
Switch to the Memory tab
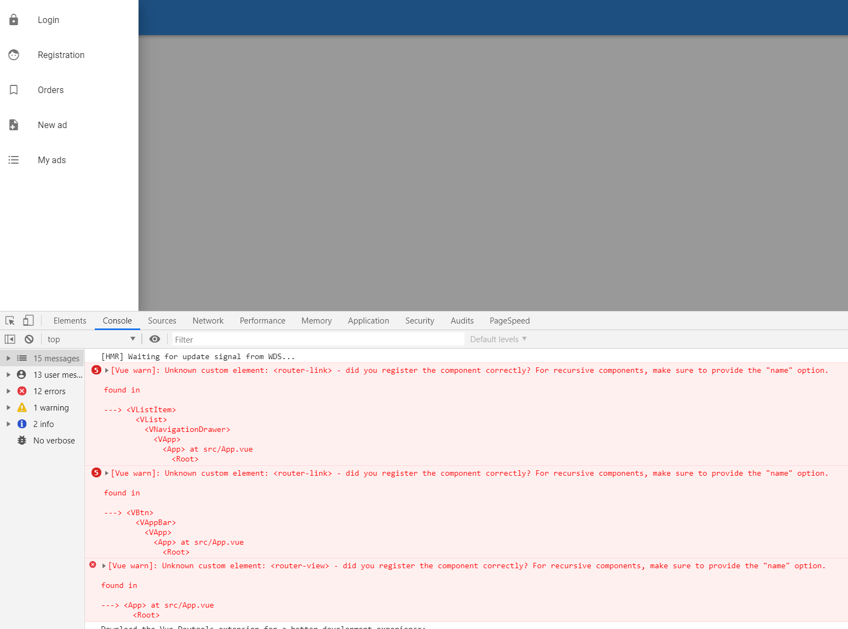point(317,321)
